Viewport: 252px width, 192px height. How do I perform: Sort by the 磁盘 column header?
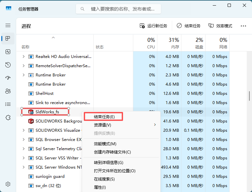tap(193, 43)
